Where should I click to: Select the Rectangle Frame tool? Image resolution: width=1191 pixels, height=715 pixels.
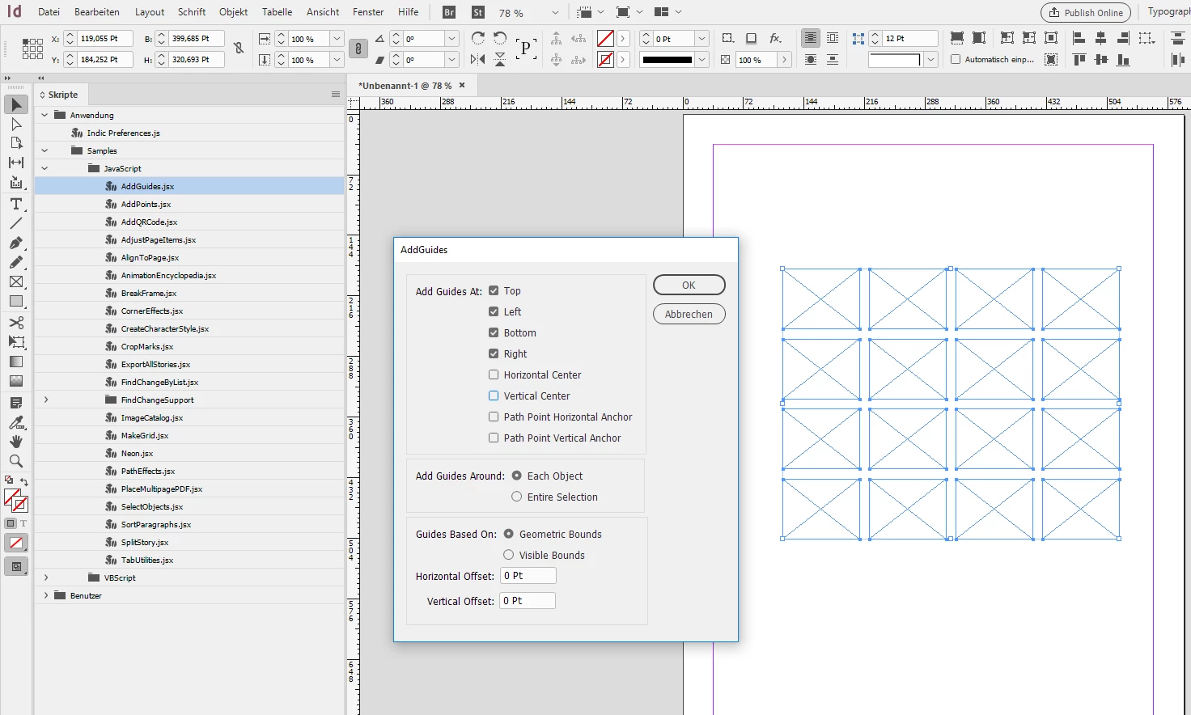16,281
